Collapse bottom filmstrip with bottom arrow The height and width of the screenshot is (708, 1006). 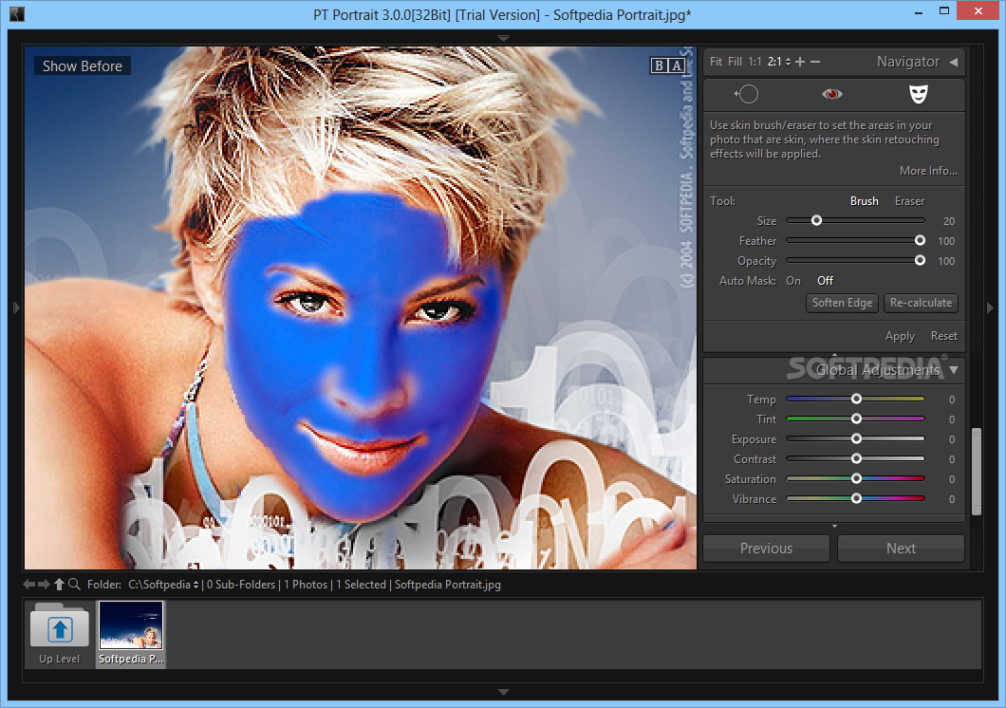click(504, 693)
